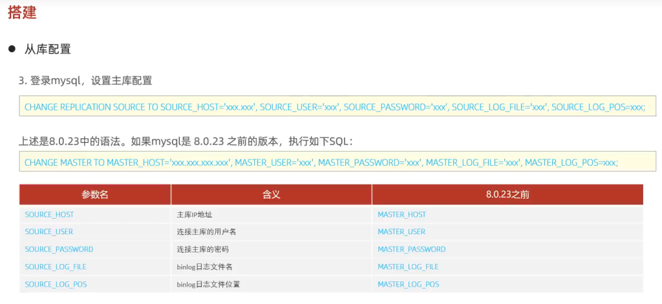Image resolution: width=662 pixels, height=304 pixels.
Task: Select the 参数名 table column header
Action: [95, 194]
